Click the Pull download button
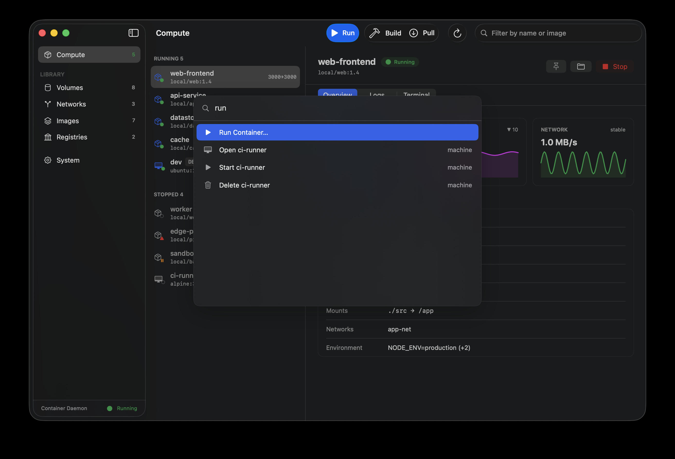The image size is (675, 459). coord(422,33)
